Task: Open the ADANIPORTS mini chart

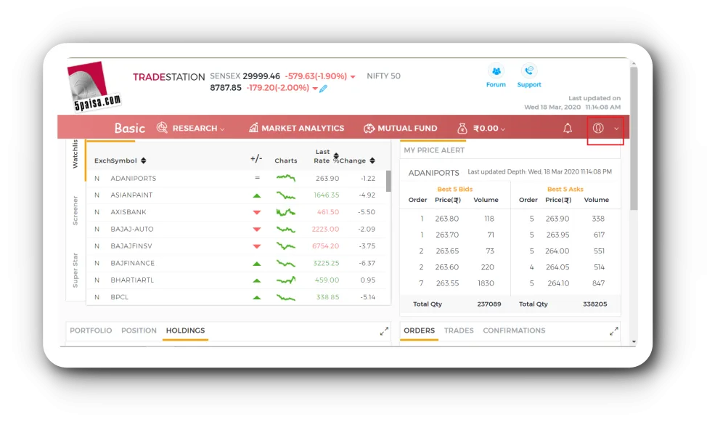Action: point(285,178)
